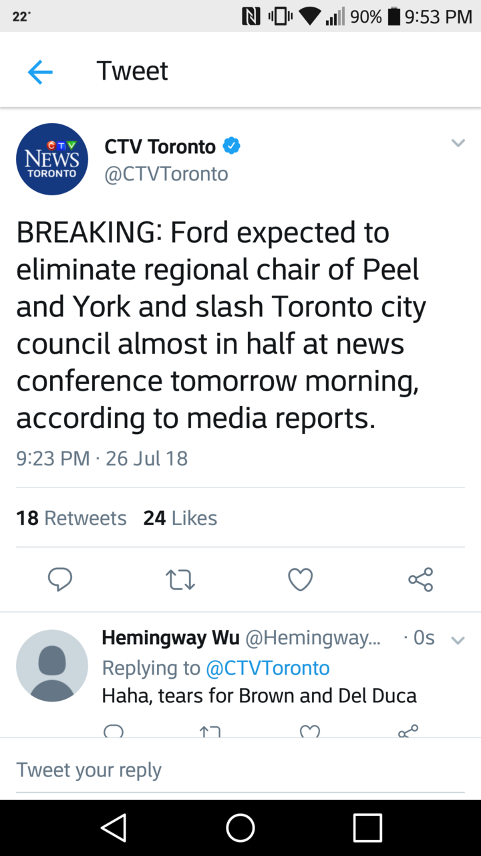This screenshot has width=481, height=856.
Task: Open Hemingway Wu's default avatar
Action: pos(52,665)
